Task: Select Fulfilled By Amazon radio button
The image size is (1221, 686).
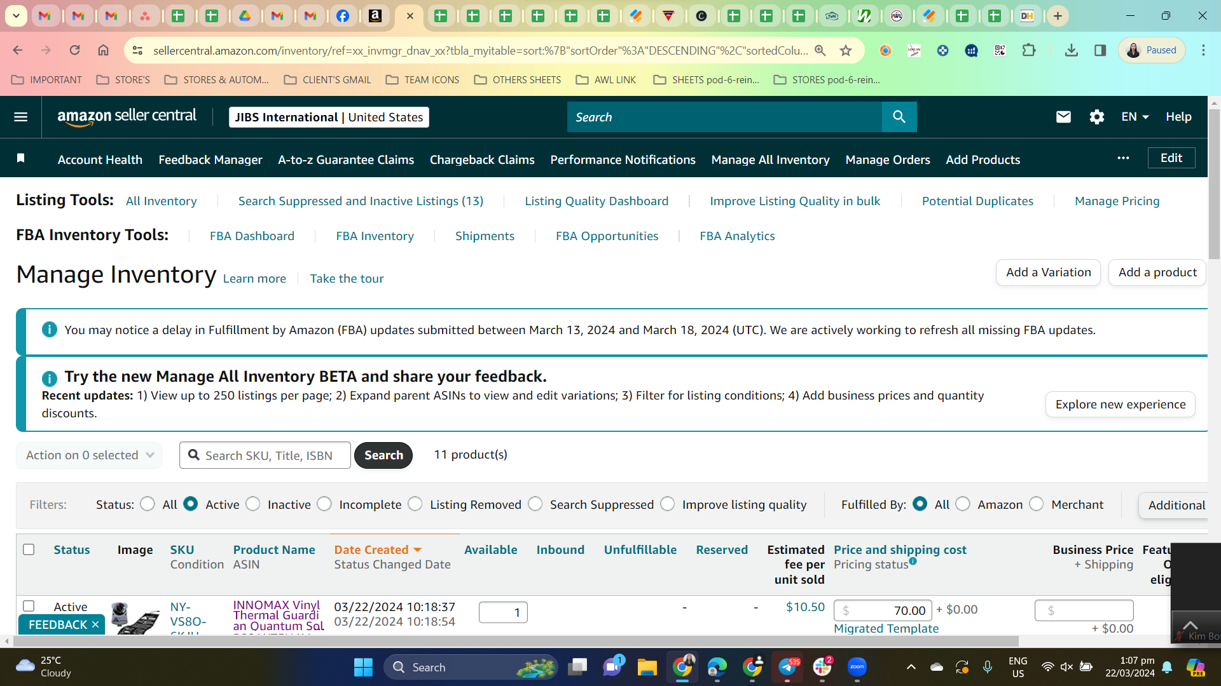Action: pos(963,504)
